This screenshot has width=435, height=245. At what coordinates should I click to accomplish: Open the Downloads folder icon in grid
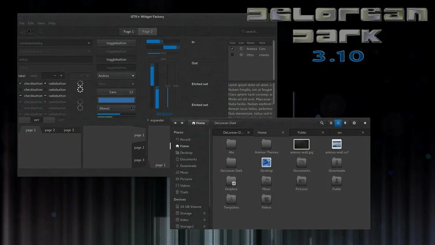(337, 162)
